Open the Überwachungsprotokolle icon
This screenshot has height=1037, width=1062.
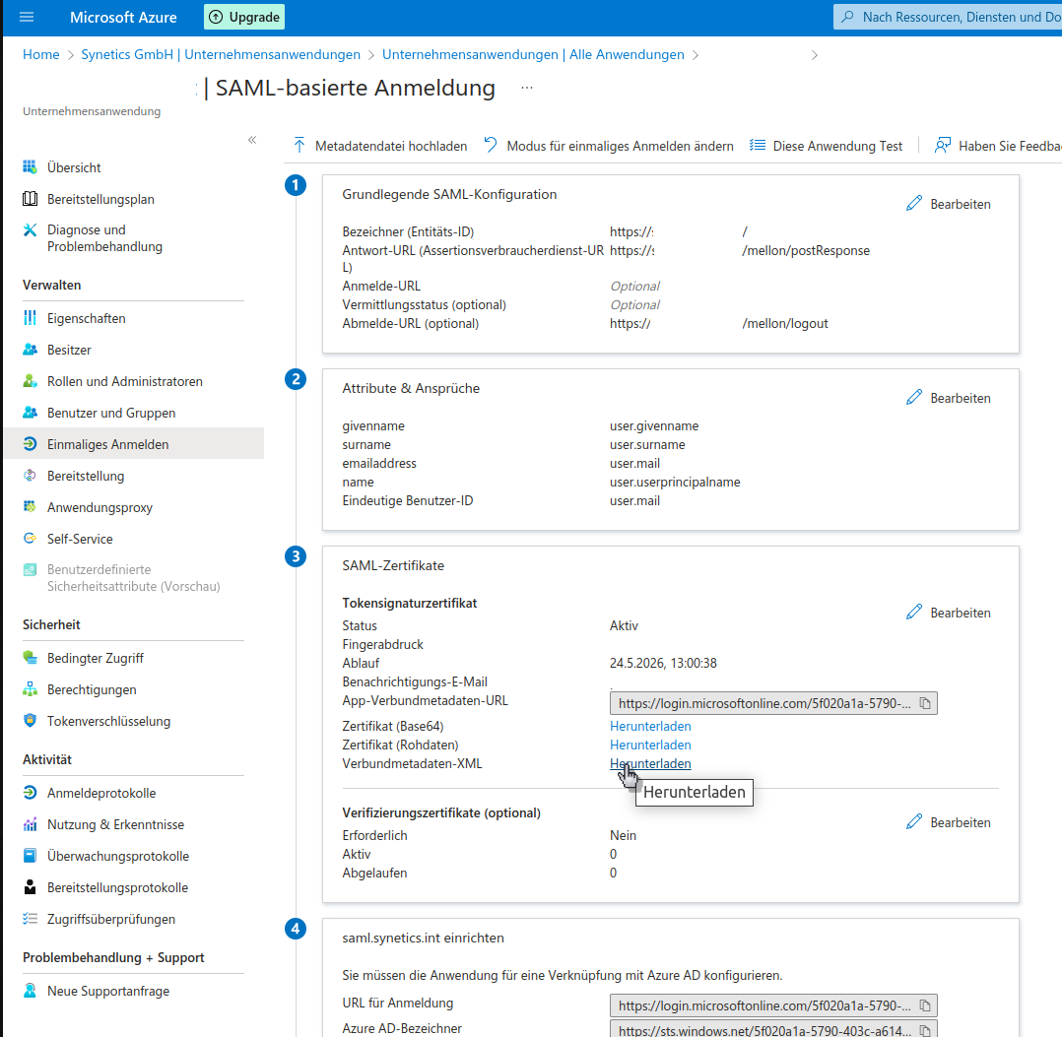pos(30,856)
